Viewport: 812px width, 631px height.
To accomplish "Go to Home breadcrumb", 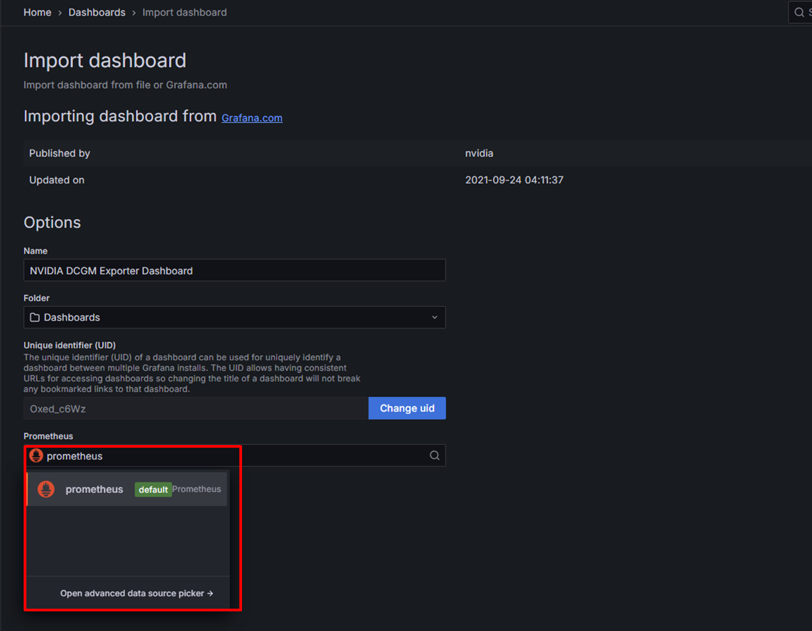I will point(37,13).
